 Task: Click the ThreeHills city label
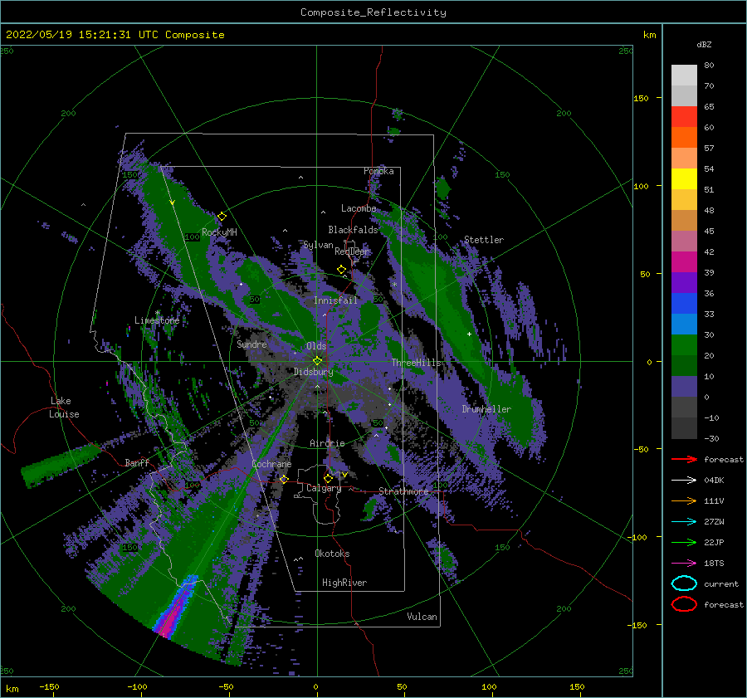(417, 363)
